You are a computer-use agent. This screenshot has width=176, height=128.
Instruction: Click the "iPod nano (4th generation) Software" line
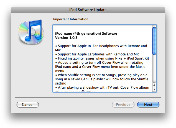coord(86,34)
